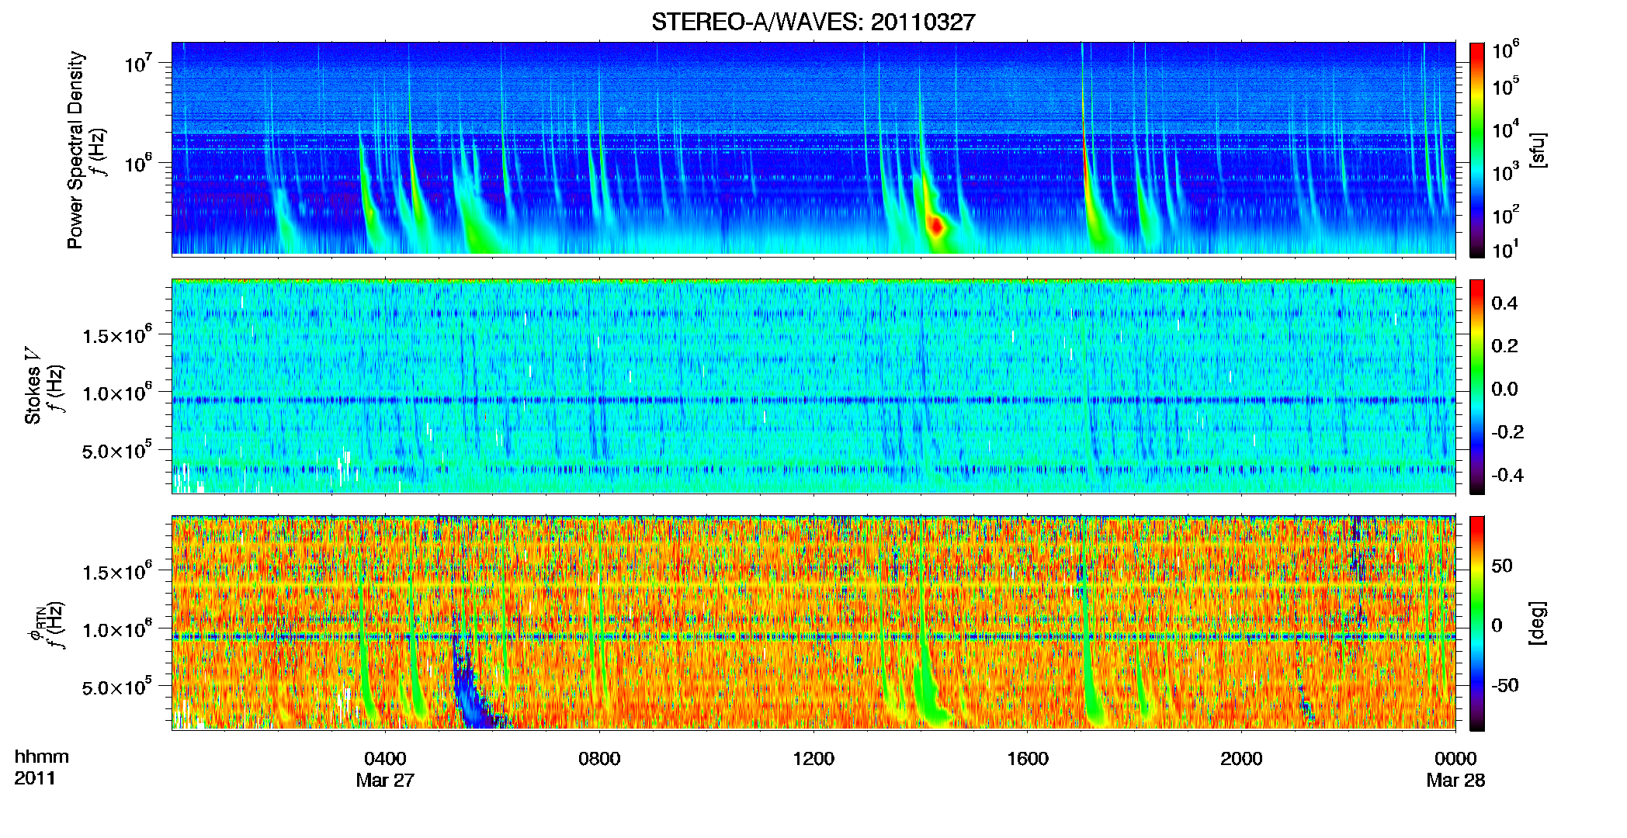Click 1.5×10^6 tick of Stokes V panel
This screenshot has width=1627, height=838.
[x=117, y=334]
